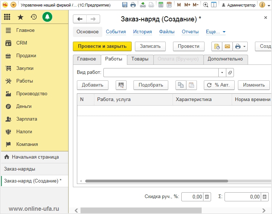
Task: Open the События link
Action: click(x=116, y=32)
